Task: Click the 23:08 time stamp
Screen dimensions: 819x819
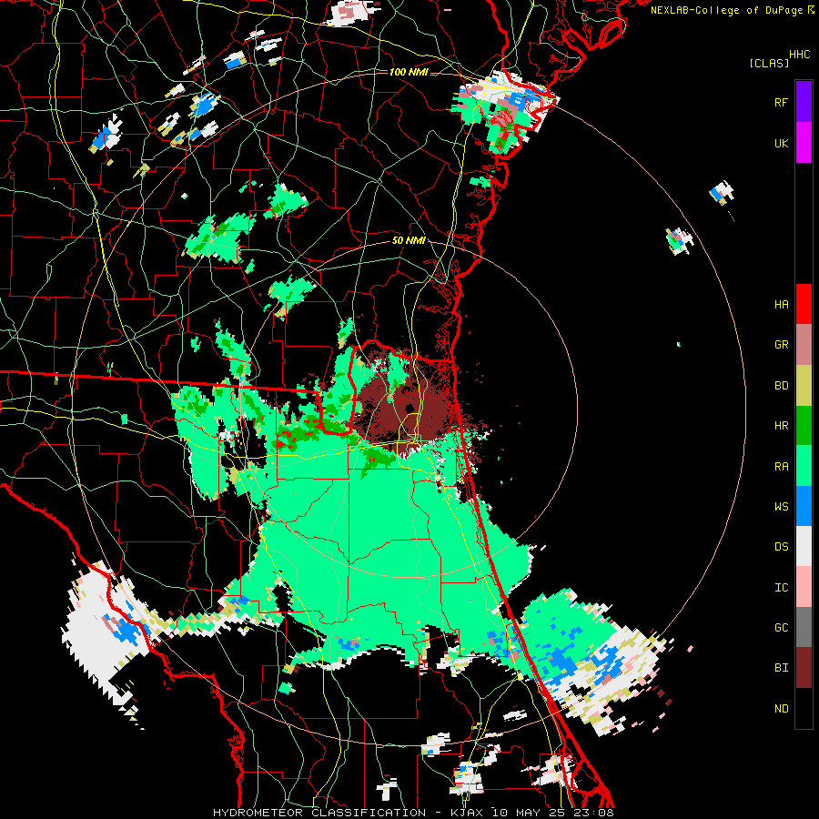Action: [595, 813]
